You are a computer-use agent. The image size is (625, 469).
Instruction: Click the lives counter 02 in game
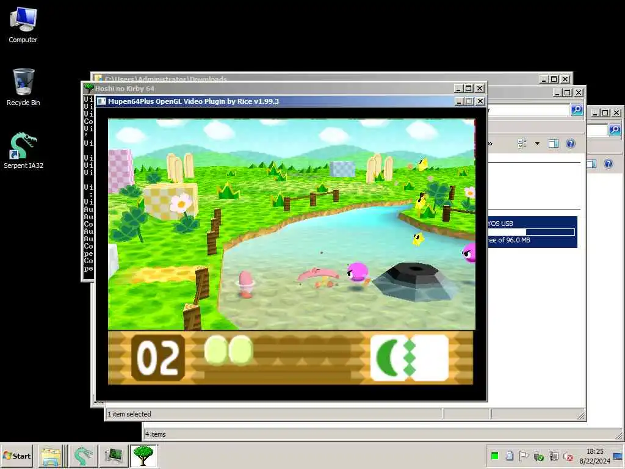158,358
